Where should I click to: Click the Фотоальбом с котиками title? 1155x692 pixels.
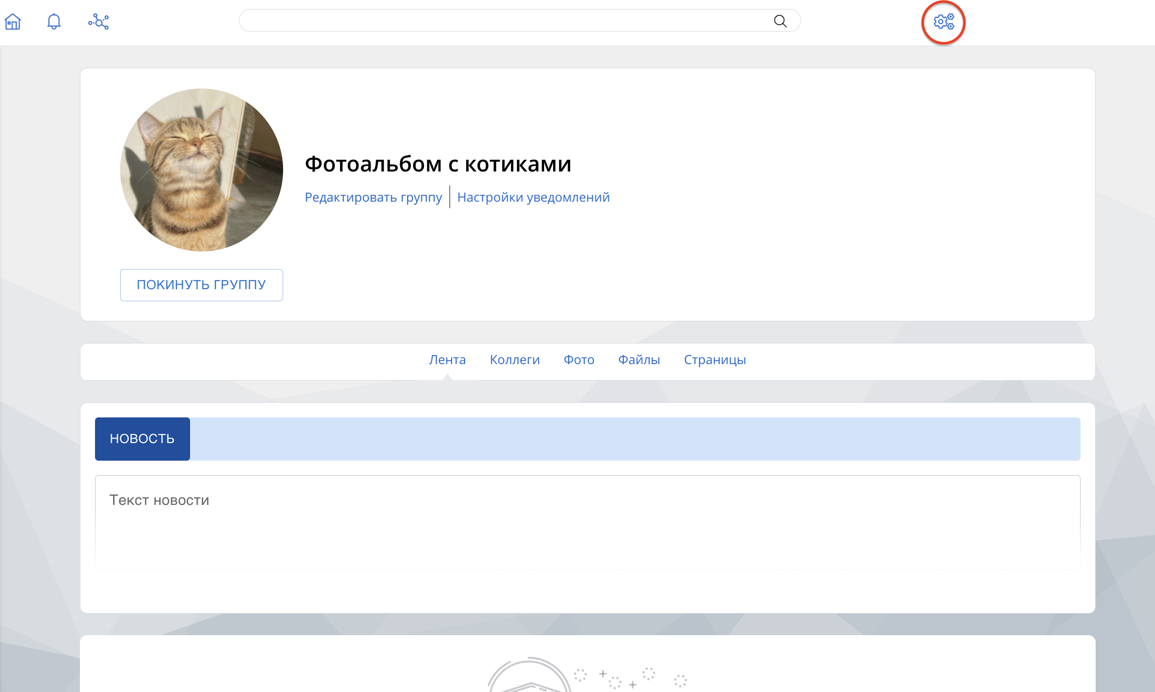pyautogui.click(x=438, y=164)
